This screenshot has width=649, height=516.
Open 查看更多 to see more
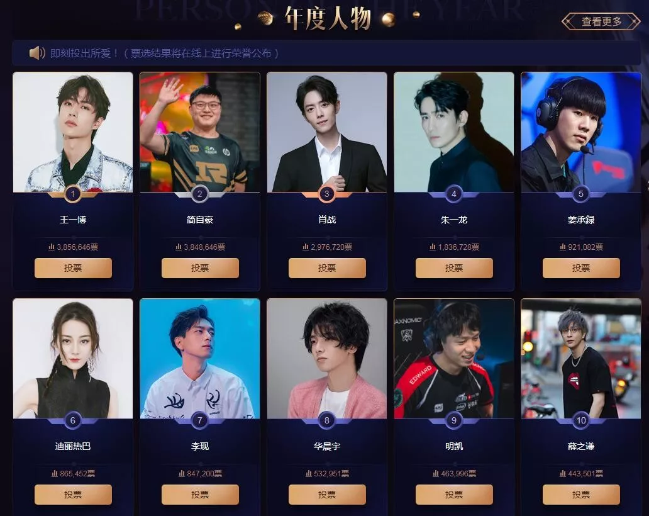(x=601, y=21)
